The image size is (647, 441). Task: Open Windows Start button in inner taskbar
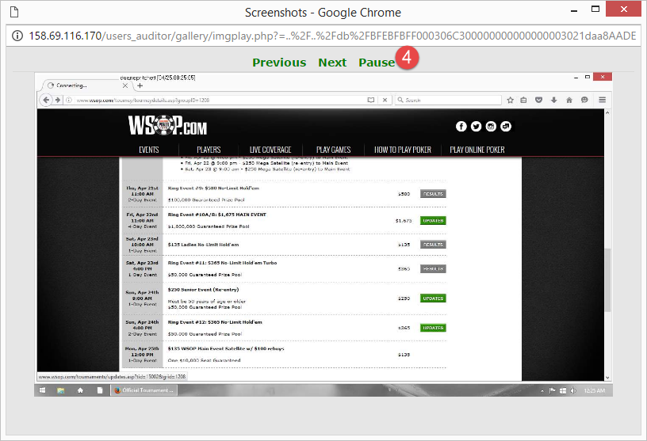42,390
